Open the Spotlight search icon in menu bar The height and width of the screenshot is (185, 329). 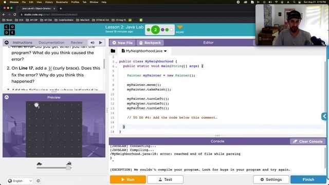click(294, 2)
